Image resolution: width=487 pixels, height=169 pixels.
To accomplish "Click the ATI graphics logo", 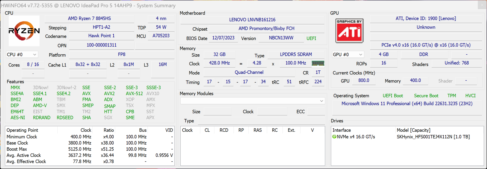I will pos(350,31).
